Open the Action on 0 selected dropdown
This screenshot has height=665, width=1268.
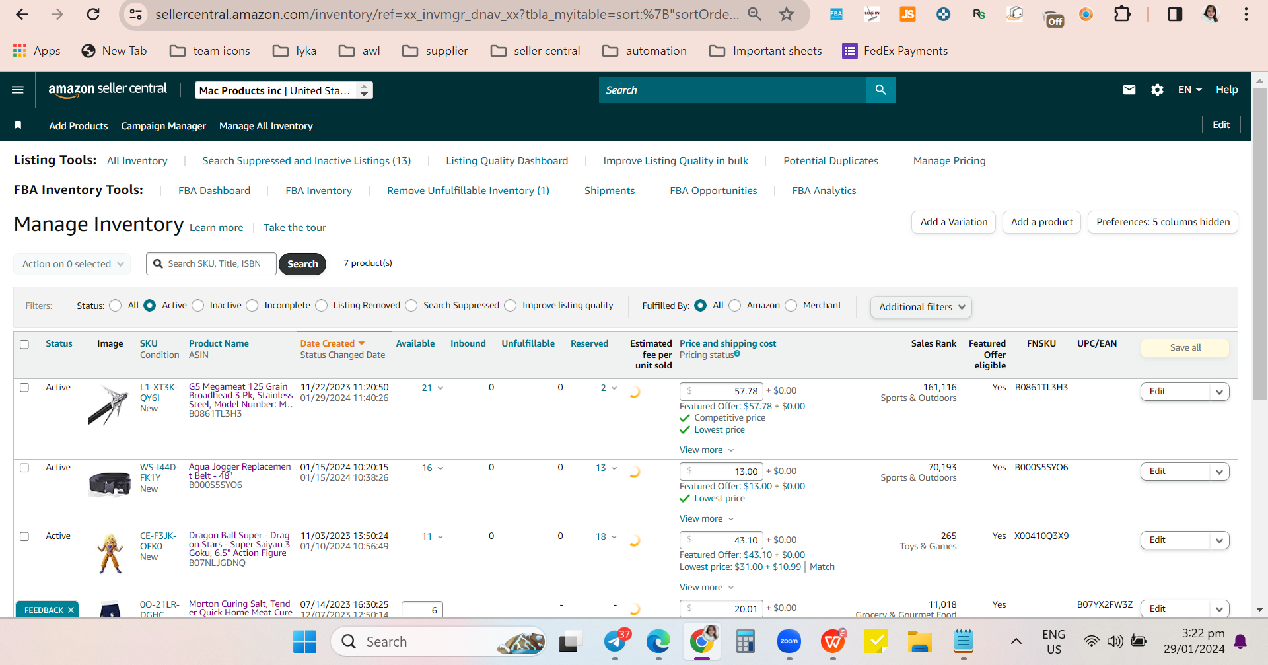(x=72, y=264)
